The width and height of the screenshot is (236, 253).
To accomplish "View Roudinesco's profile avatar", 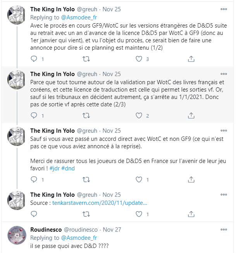I will click(17, 235).
